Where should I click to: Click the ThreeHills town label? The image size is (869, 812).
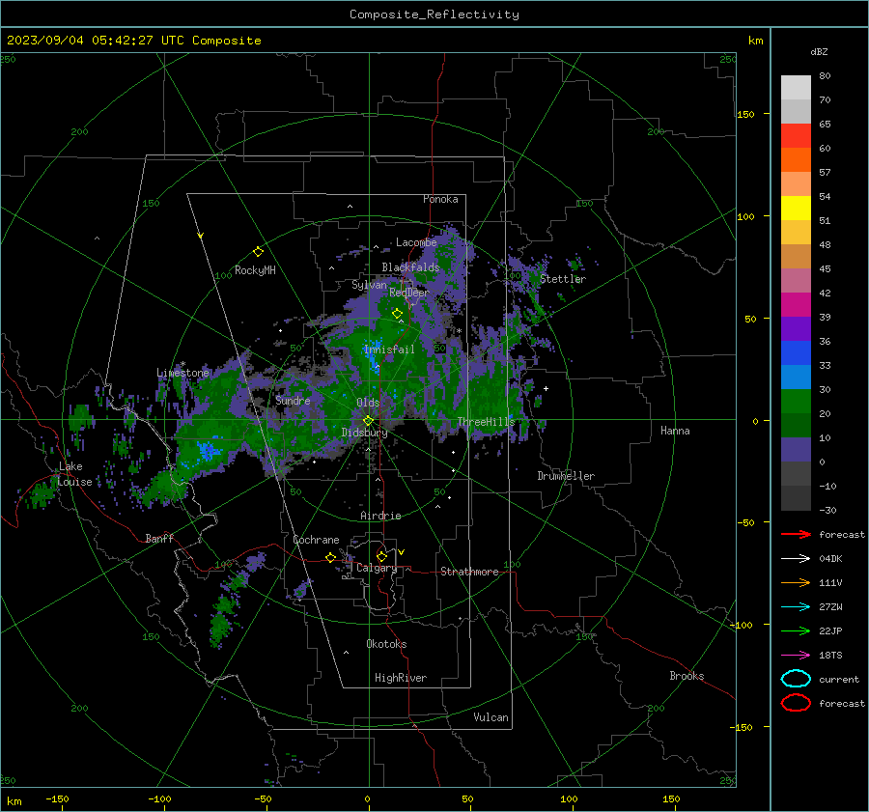486,422
